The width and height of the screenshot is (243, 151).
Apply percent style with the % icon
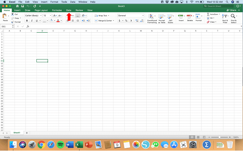pos(126,21)
